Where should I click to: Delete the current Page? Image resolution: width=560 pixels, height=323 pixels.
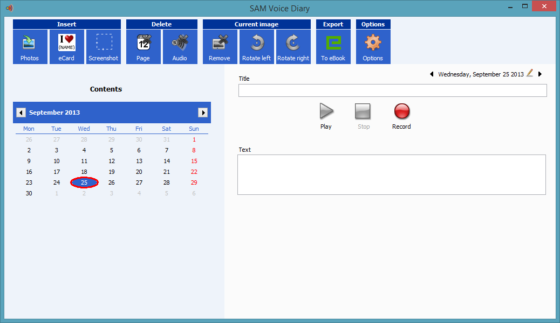pos(143,47)
